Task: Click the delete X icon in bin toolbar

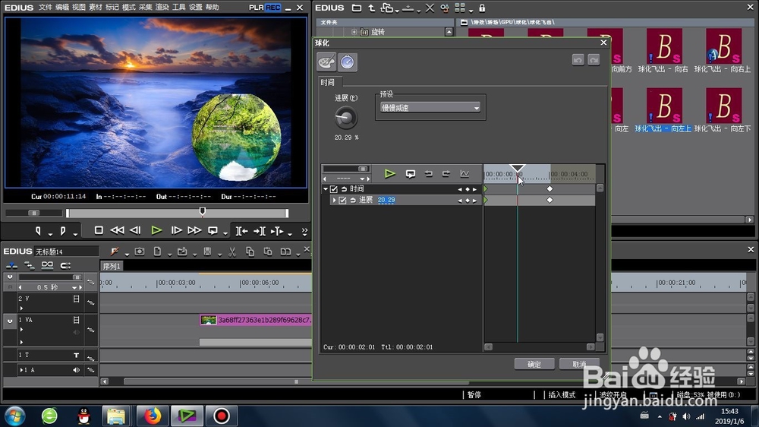Action: coord(430,8)
